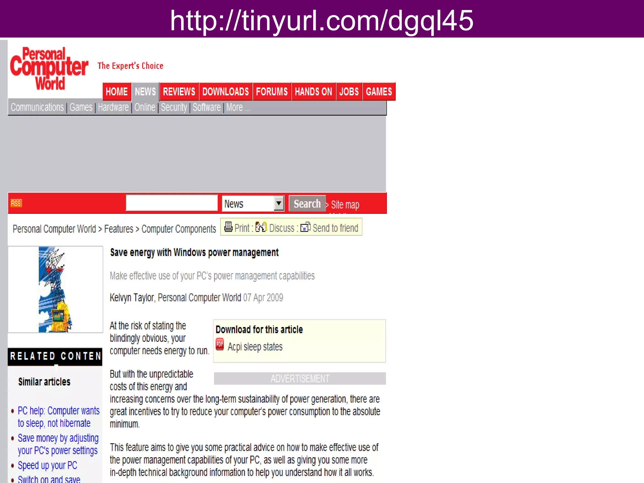Image resolution: width=644 pixels, height=483 pixels.
Task: Click the Discuss people icon
Action: 261,227
